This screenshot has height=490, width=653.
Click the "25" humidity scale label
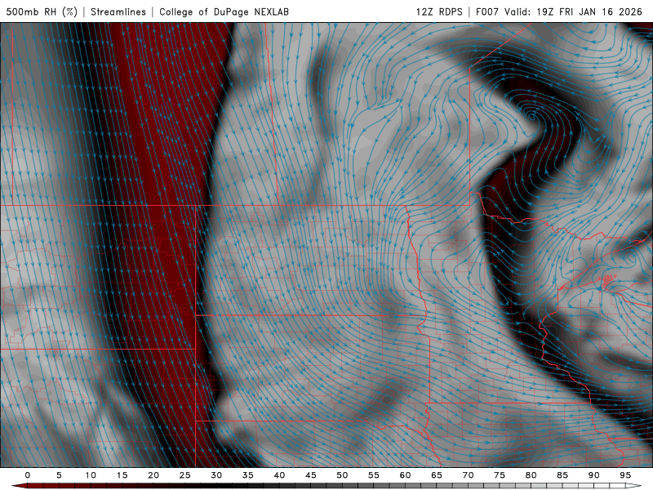[184, 475]
